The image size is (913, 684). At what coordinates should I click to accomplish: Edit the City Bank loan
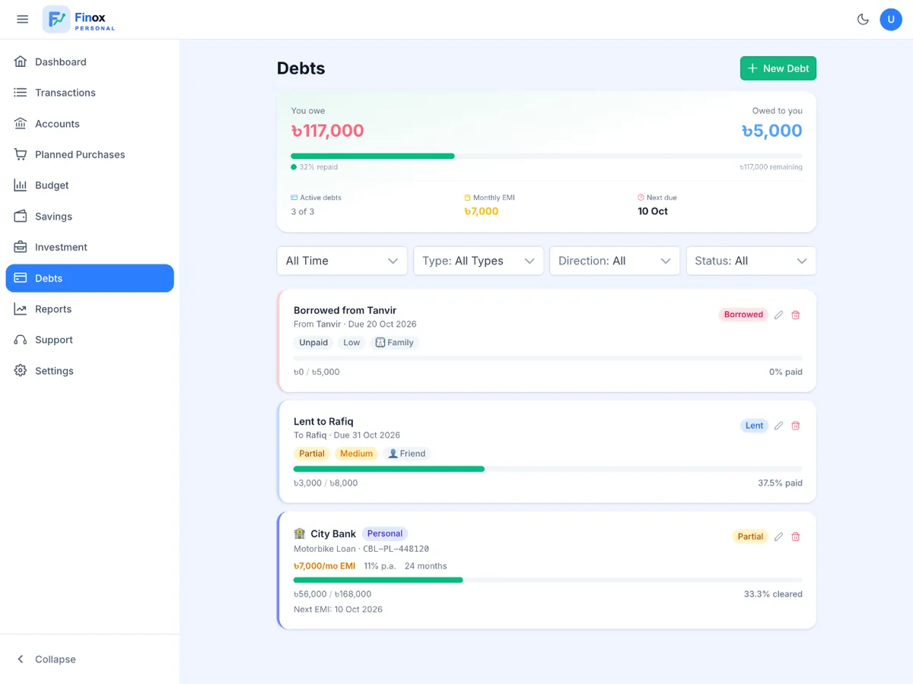tap(778, 537)
